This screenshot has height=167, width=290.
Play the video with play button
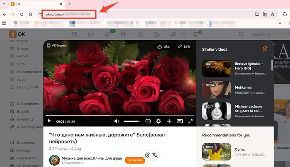49,121
